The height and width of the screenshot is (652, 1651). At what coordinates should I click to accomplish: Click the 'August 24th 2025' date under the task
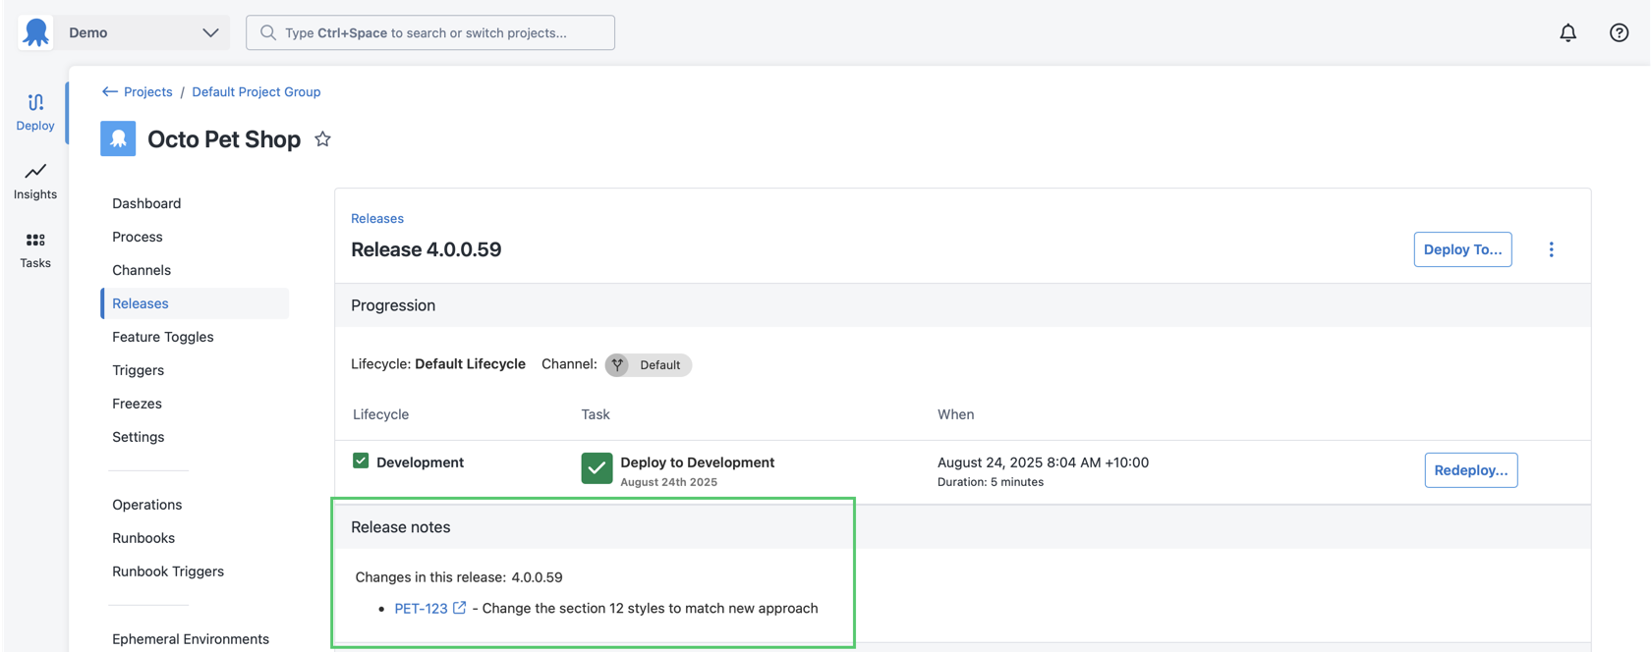[x=669, y=482]
